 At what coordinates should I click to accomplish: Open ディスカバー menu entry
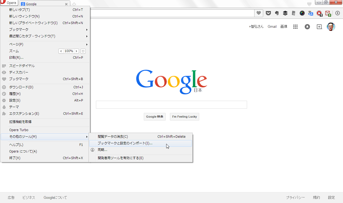point(45,72)
